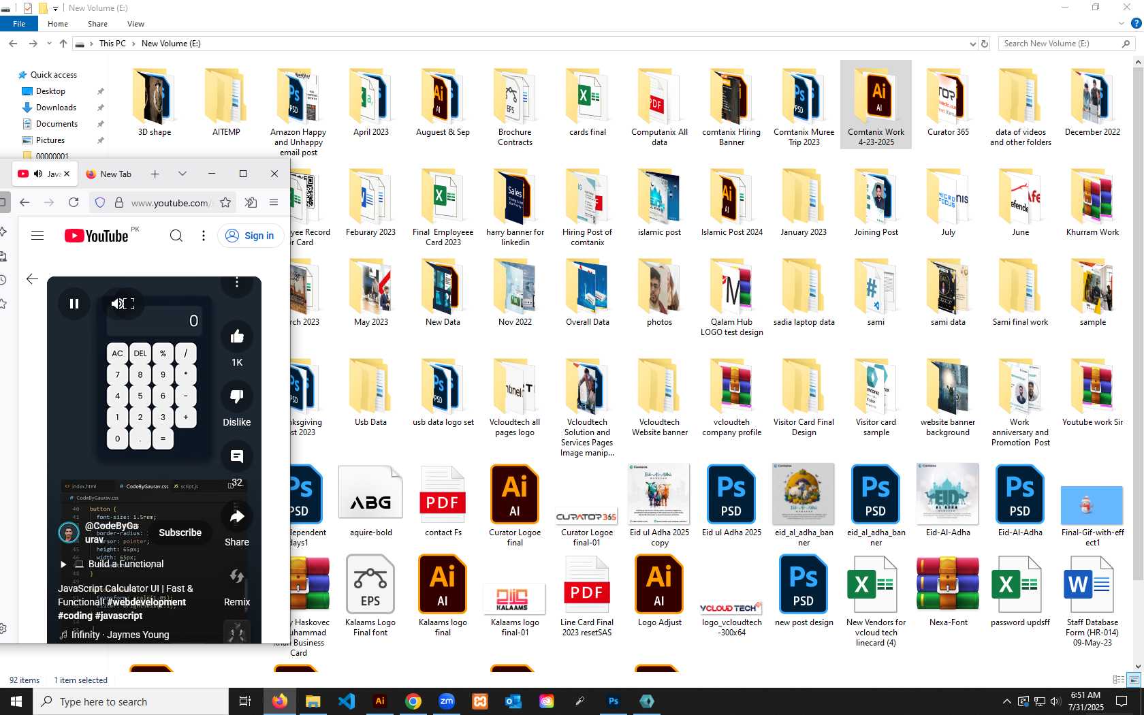The height and width of the screenshot is (715, 1144).
Task: Expand the recent locations dropdown in Explorer
Action: [49, 44]
